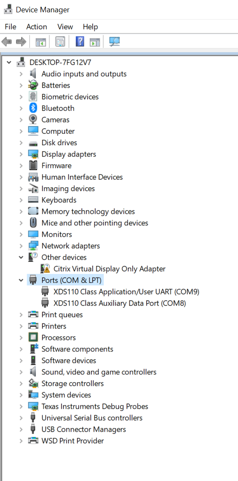Click the Storage controllers icon
The height and width of the screenshot is (481, 238).
[33, 383]
